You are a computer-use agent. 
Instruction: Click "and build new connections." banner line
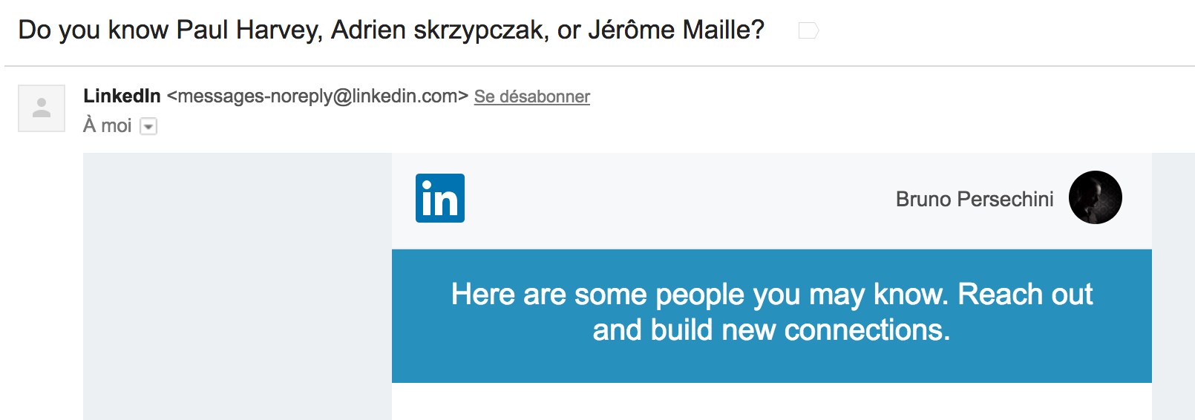click(771, 330)
